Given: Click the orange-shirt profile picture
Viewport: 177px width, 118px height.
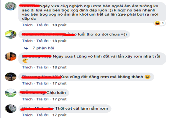Looking at the screenshot, I should click(11, 56).
